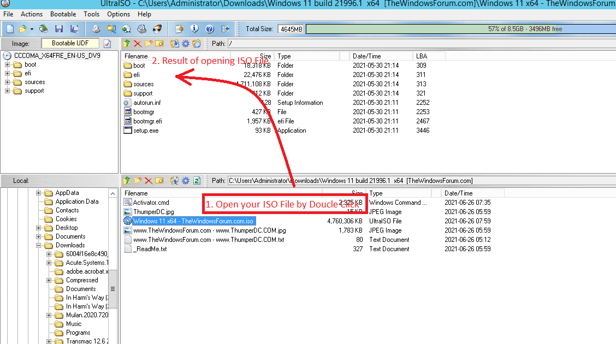Viewport: 616px width, 344px height.
Task: Click the Bootable UDF image type field
Action: (70, 43)
